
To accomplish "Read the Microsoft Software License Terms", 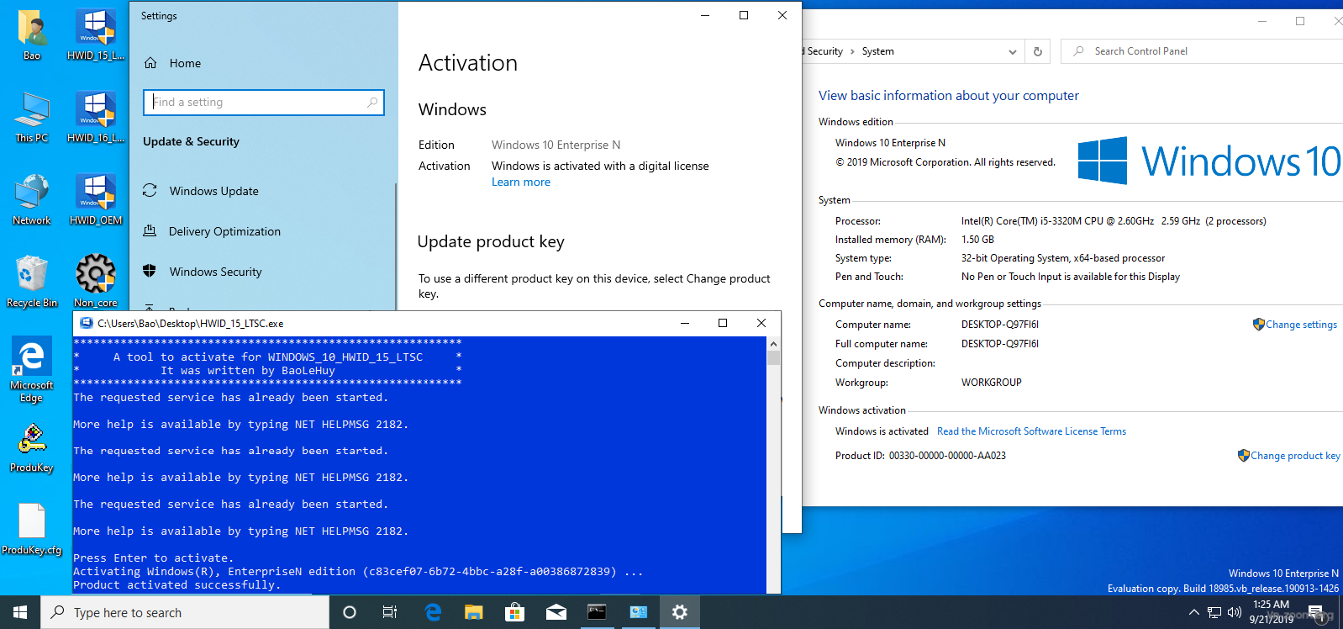I will tap(1031, 431).
